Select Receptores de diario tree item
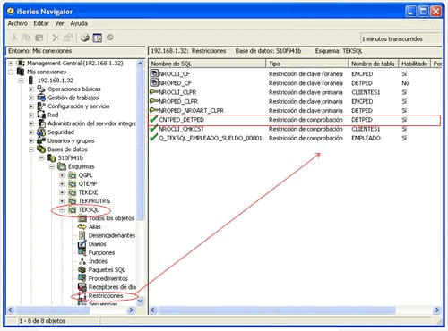Image resolution: width=448 pixels, height=331 pixels. (x=112, y=287)
